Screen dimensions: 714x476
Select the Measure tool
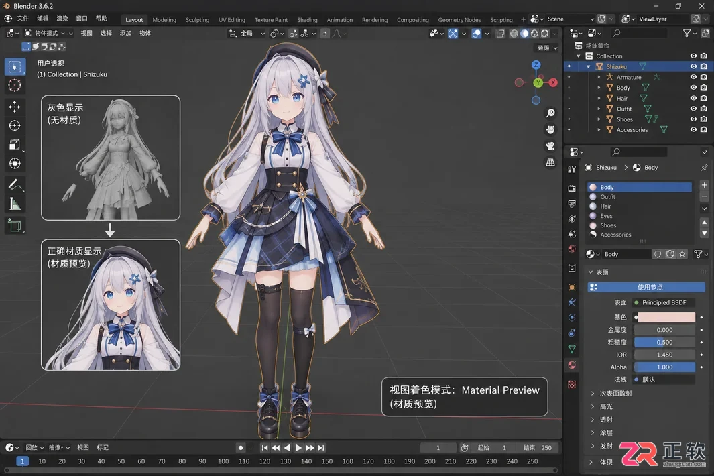[15, 204]
